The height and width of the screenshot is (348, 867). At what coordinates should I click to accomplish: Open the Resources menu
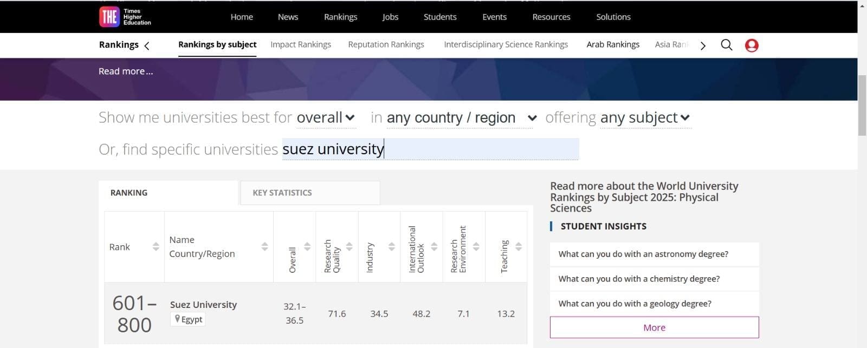tap(551, 17)
